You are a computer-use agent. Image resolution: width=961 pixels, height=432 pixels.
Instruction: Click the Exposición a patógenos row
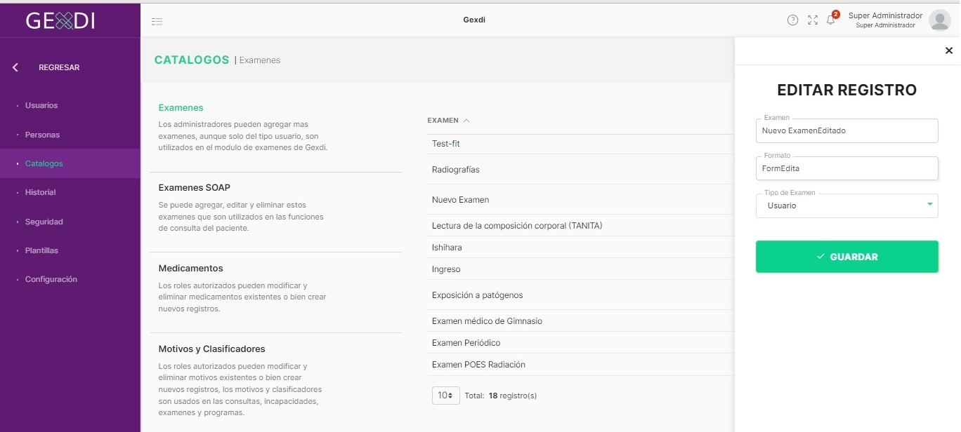(580, 295)
